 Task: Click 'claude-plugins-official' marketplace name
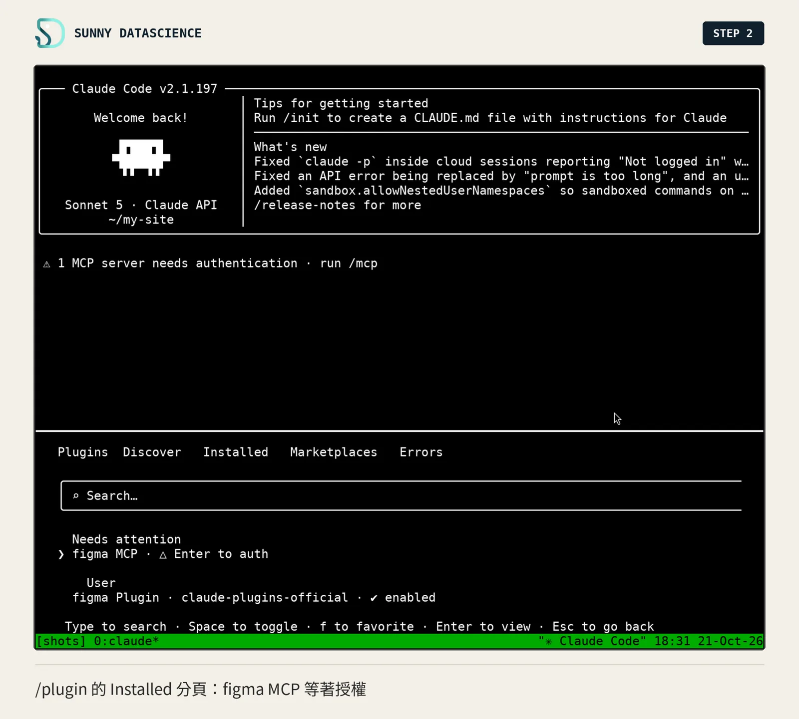(x=265, y=598)
